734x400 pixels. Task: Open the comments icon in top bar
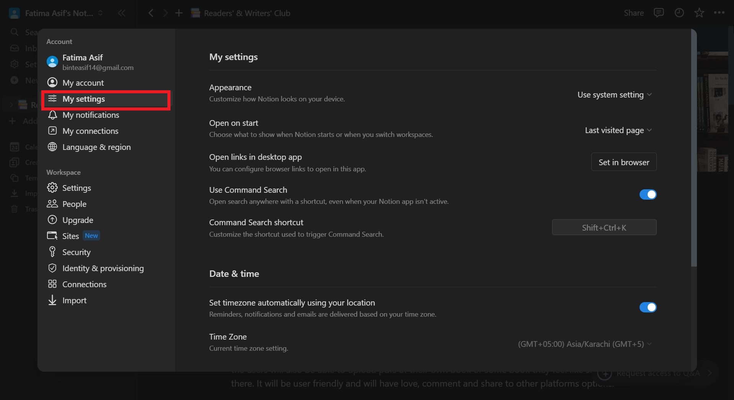click(x=659, y=13)
